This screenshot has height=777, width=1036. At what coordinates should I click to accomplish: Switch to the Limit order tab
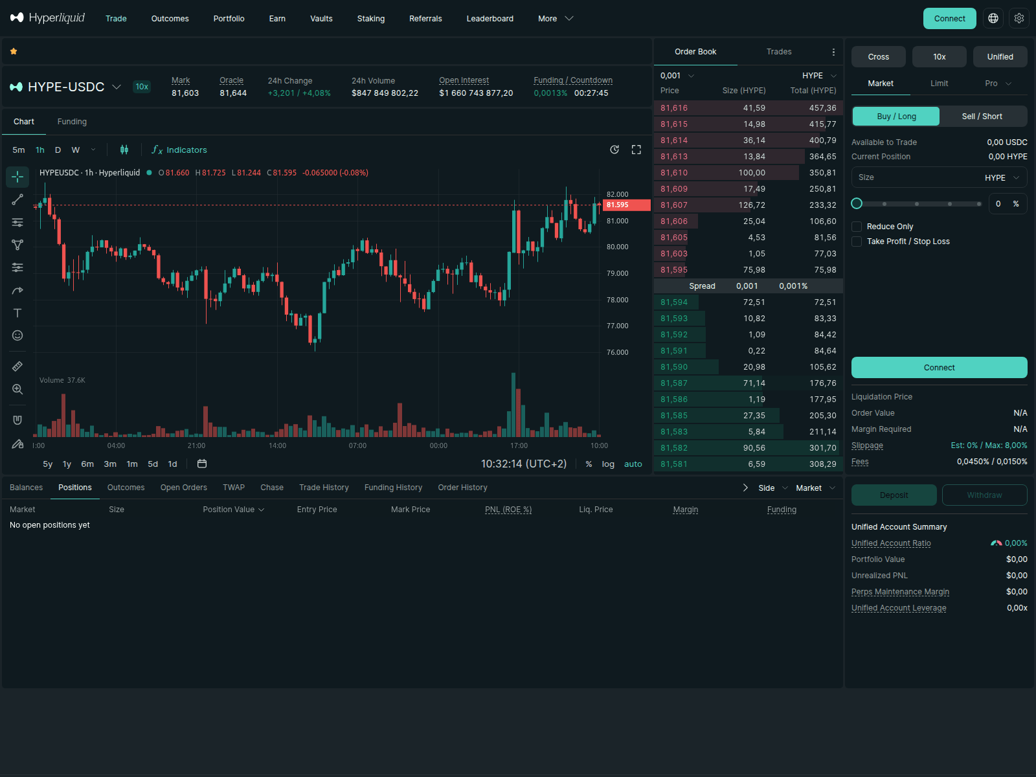tap(939, 84)
